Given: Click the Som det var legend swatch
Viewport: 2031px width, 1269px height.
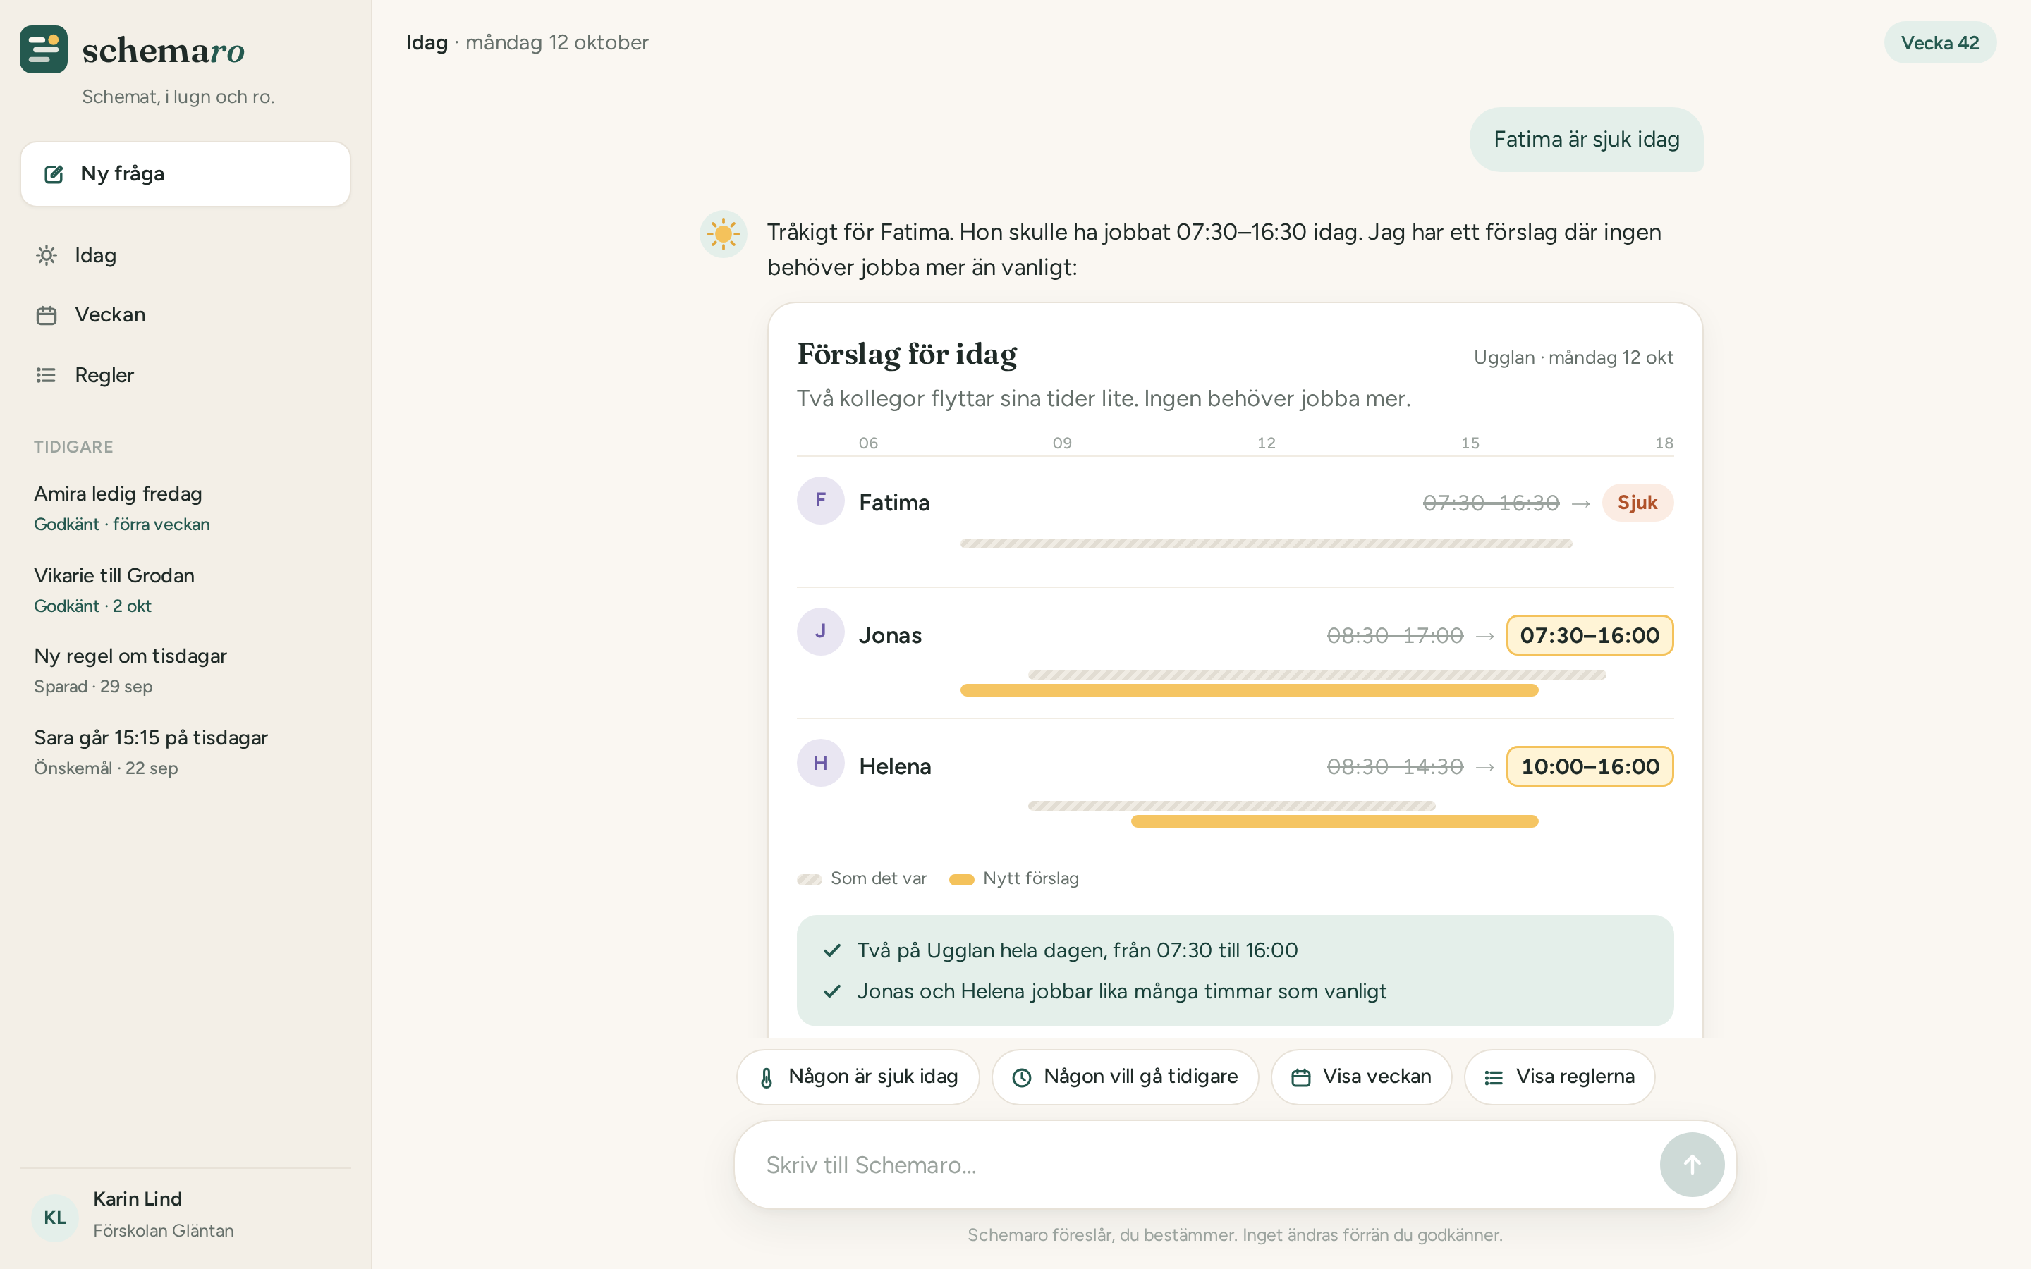Looking at the screenshot, I should pos(809,880).
